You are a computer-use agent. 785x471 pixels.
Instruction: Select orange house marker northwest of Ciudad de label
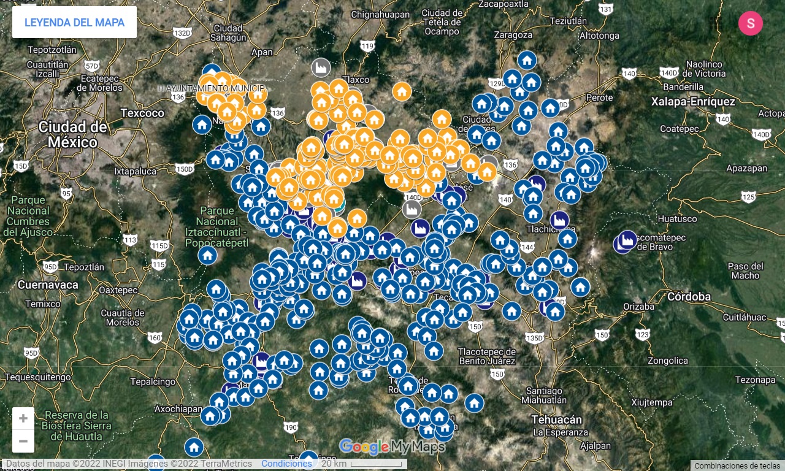tap(442, 119)
